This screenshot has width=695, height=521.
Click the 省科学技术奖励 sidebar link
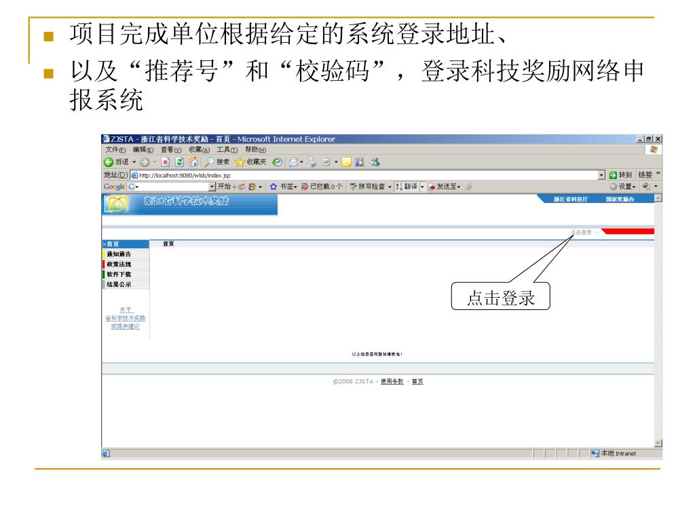(x=126, y=318)
